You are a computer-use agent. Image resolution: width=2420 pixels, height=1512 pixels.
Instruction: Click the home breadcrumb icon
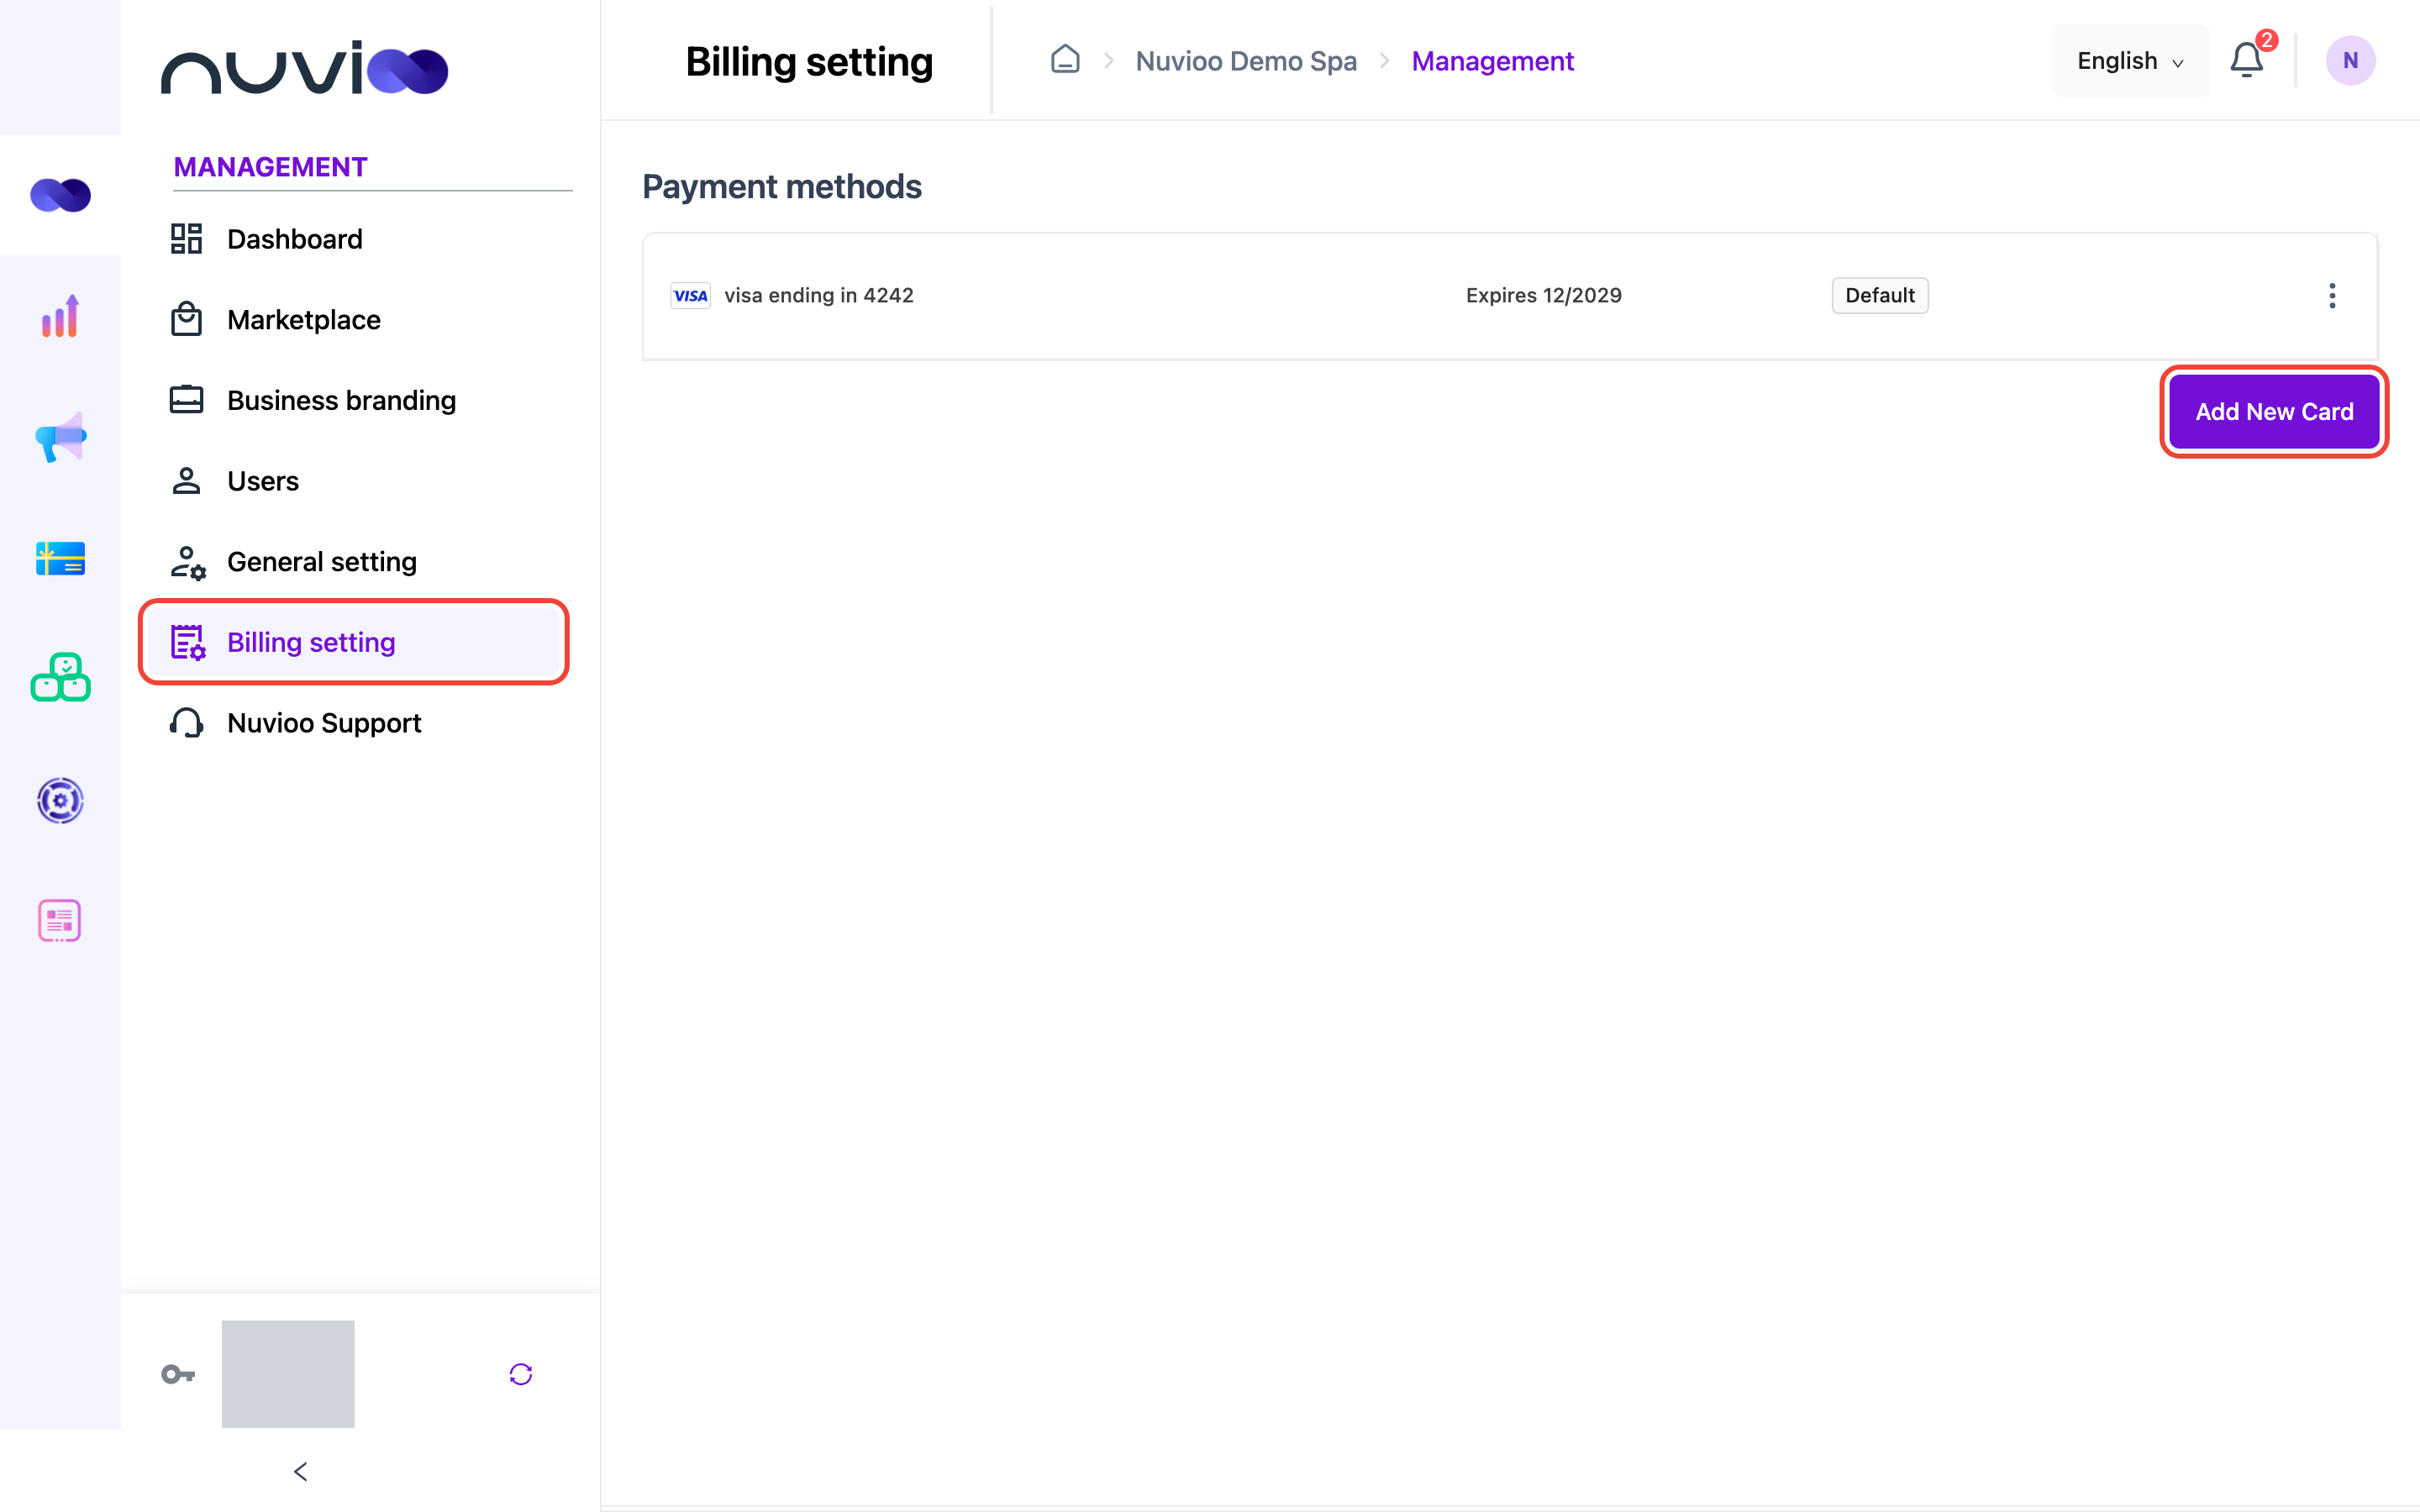coord(1065,60)
